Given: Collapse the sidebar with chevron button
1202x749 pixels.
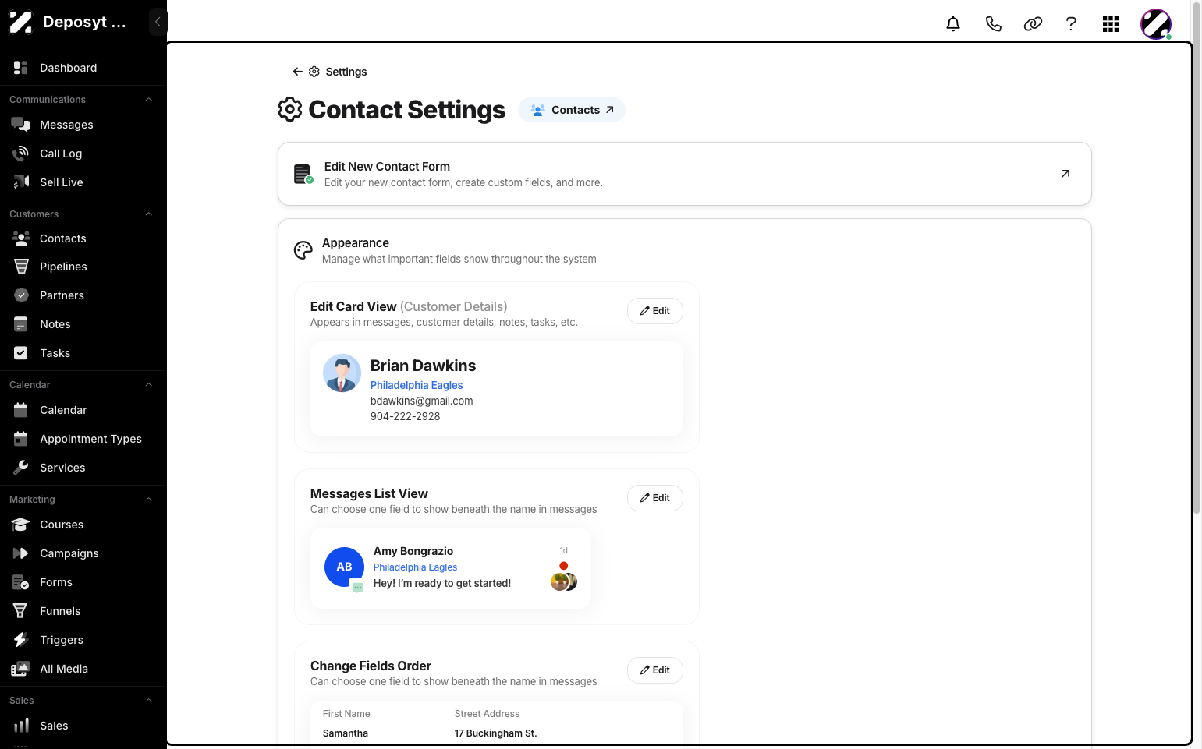Looking at the screenshot, I should tap(158, 22).
